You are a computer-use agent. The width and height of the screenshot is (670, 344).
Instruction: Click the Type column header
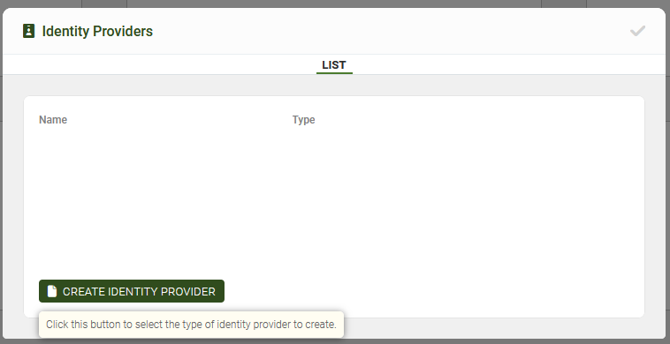(304, 120)
